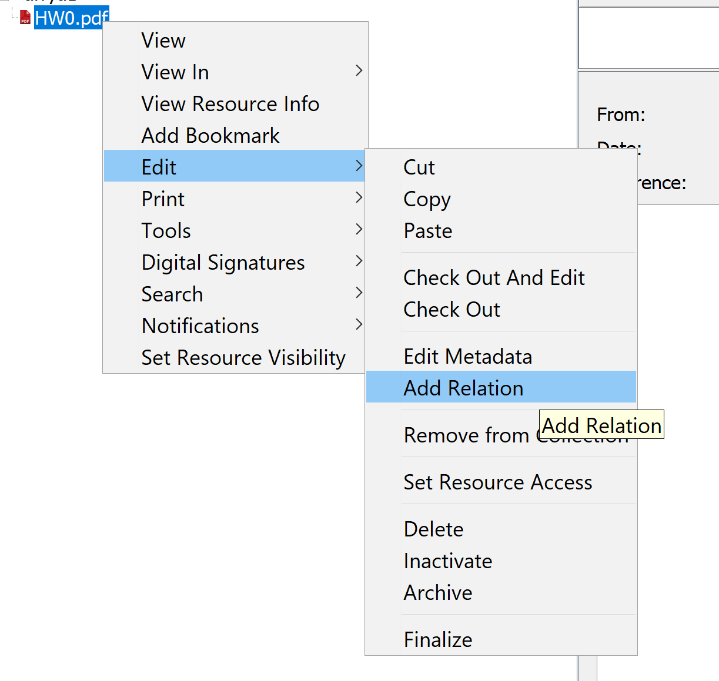Image resolution: width=719 pixels, height=681 pixels.
Task: Expand the View In submenu arrow
Action: tap(359, 71)
